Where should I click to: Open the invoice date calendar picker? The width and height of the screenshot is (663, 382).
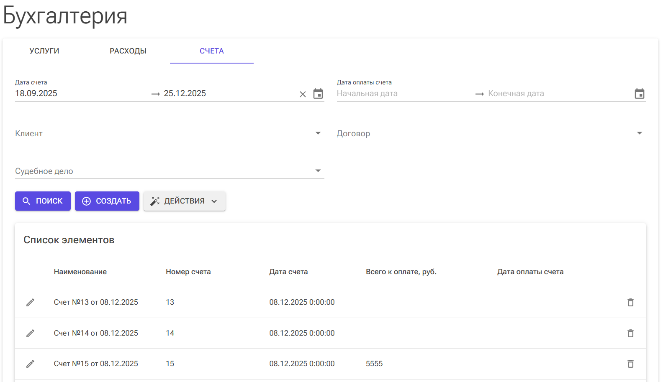[318, 94]
